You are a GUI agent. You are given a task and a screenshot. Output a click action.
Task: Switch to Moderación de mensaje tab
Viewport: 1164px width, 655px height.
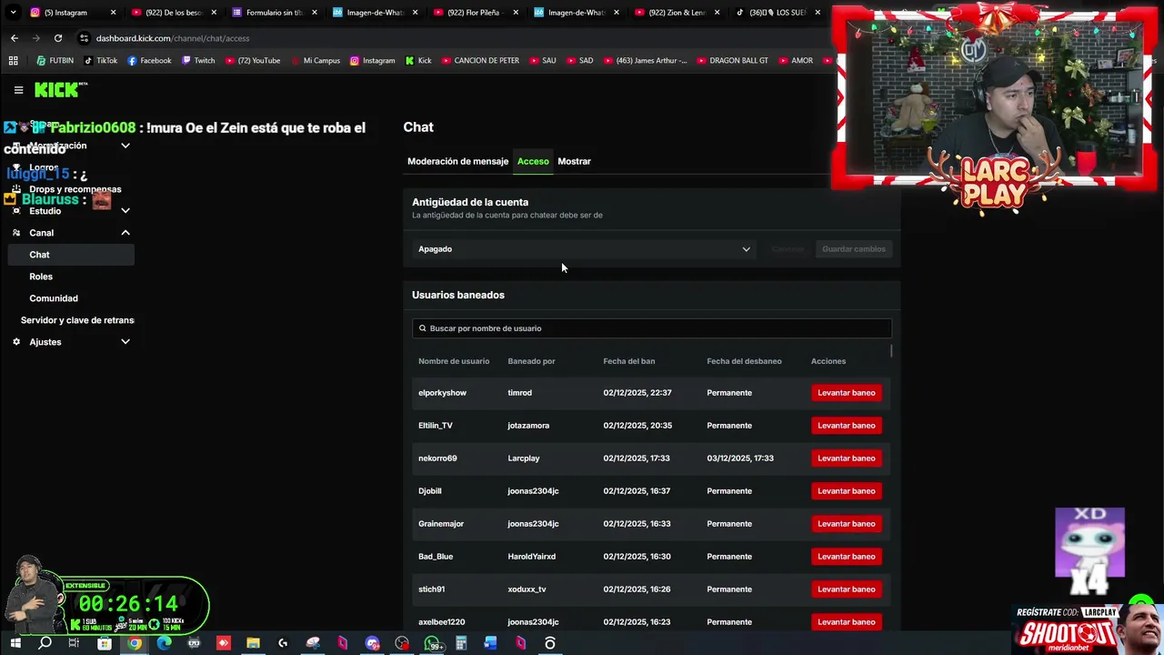pyautogui.click(x=457, y=161)
